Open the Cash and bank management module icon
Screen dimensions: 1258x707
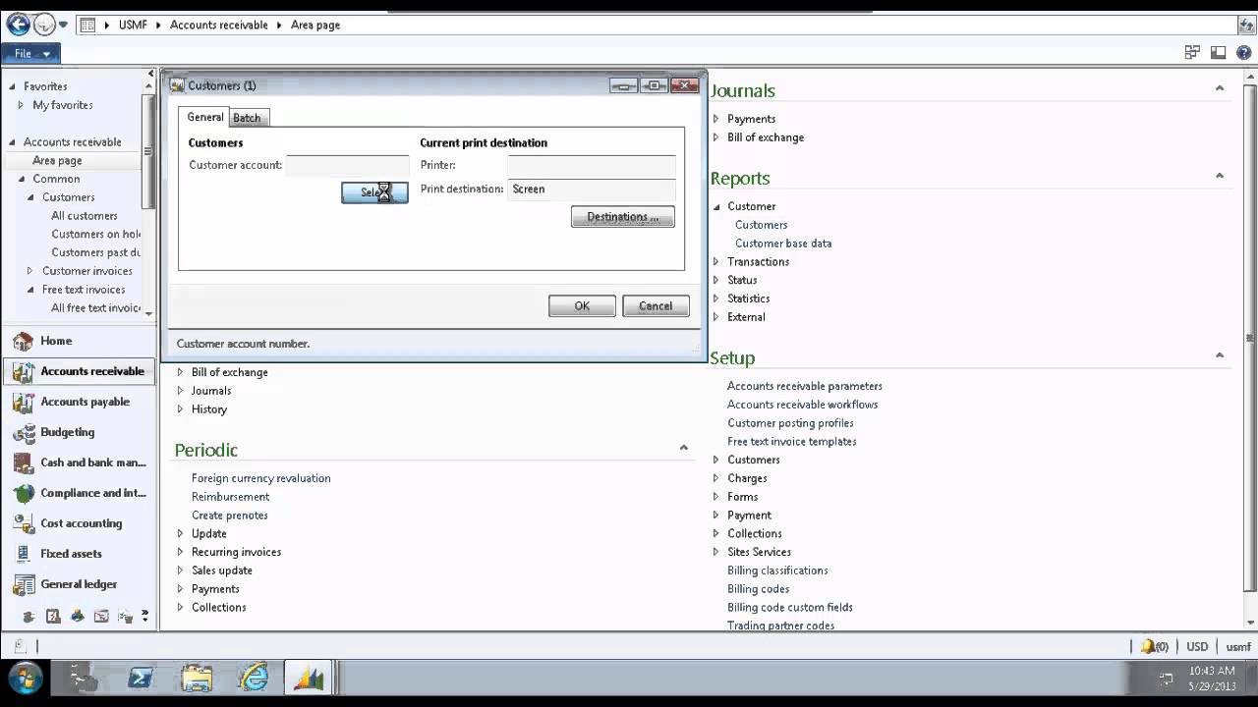click(23, 462)
